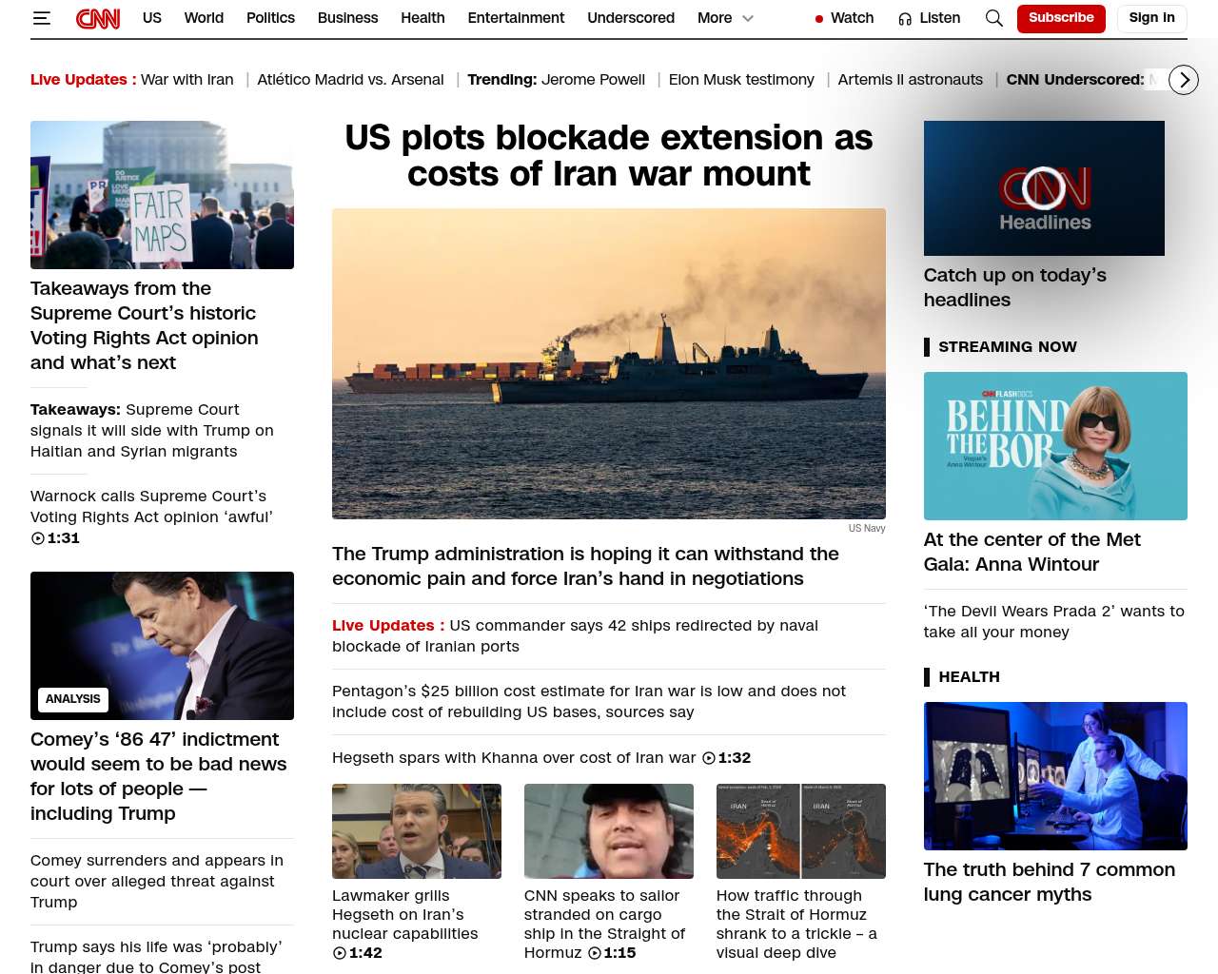Open Artemis II astronauts link

click(911, 80)
